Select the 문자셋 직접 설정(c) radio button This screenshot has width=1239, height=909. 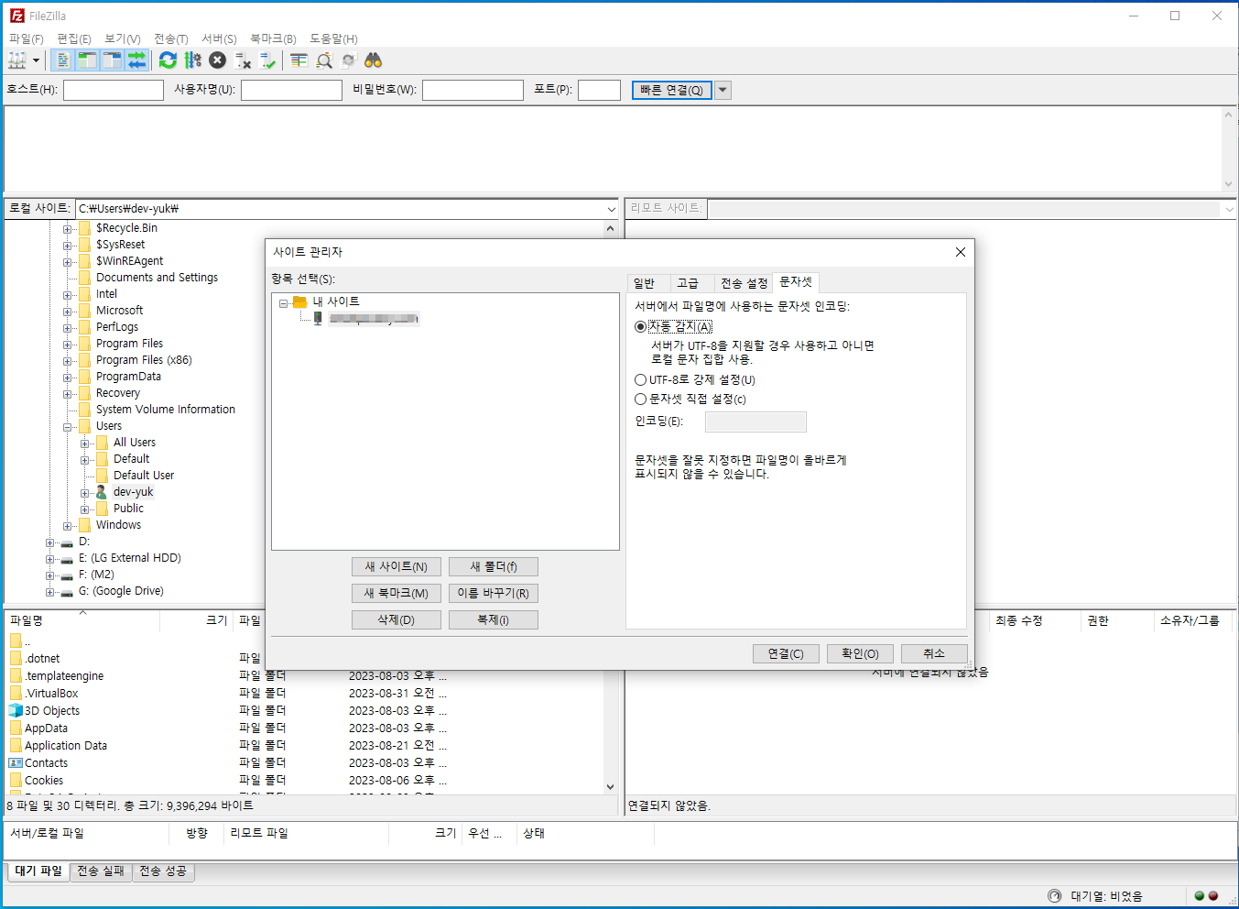[x=640, y=399]
